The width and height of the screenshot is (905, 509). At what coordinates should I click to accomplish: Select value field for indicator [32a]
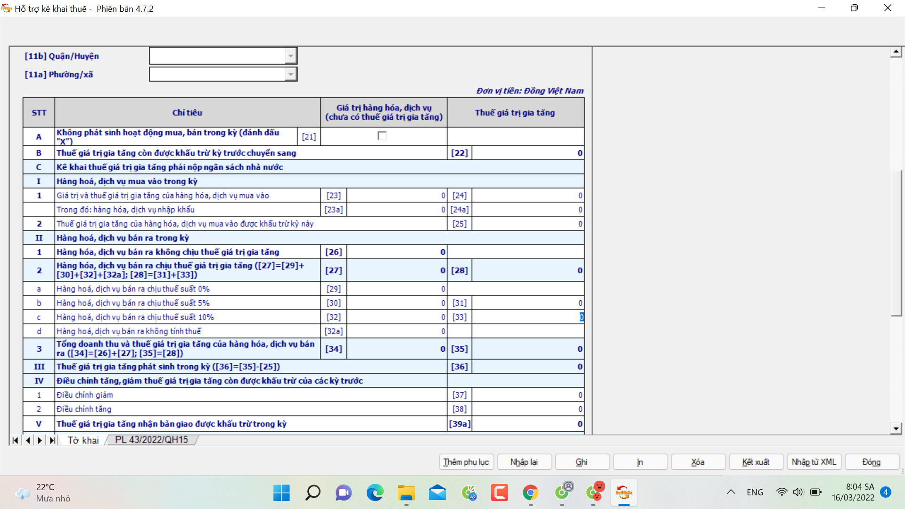tap(396, 331)
